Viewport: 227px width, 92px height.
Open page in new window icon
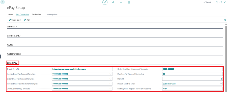tap(221, 2)
